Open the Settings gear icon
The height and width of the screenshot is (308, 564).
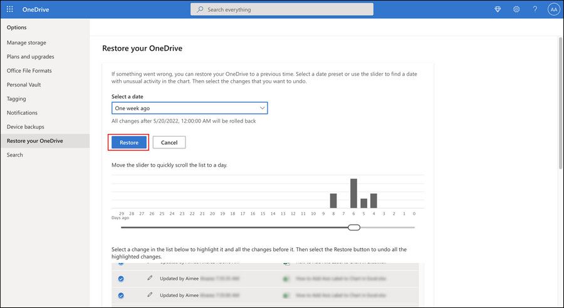pyautogui.click(x=516, y=9)
